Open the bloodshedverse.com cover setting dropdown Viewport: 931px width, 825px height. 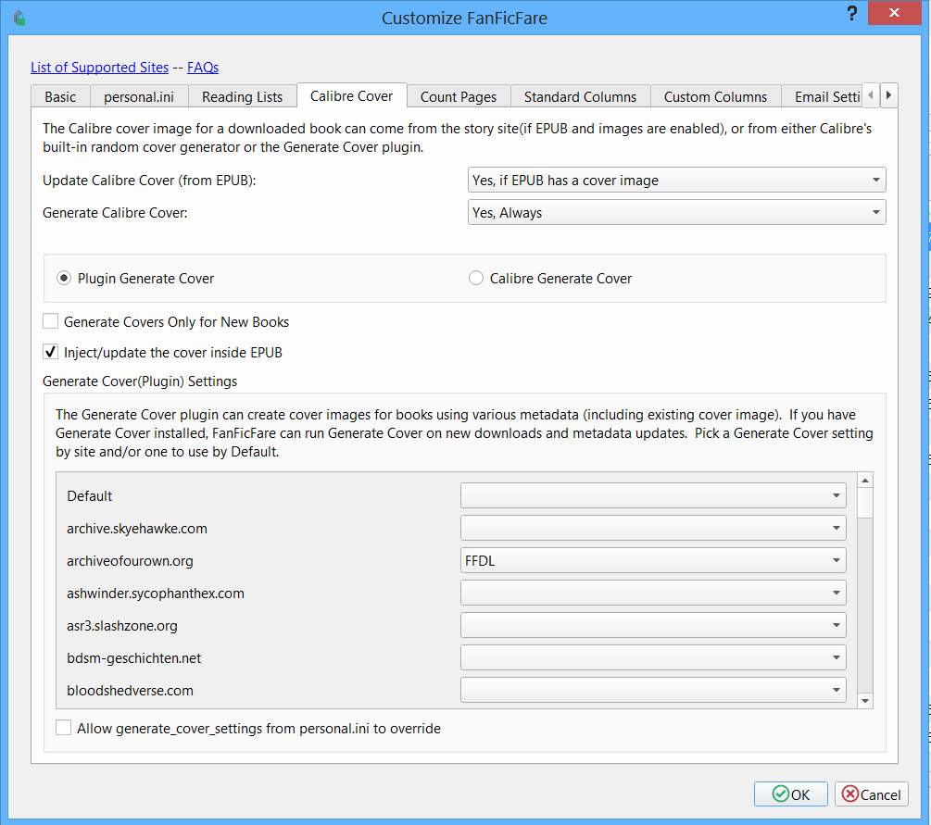click(653, 690)
